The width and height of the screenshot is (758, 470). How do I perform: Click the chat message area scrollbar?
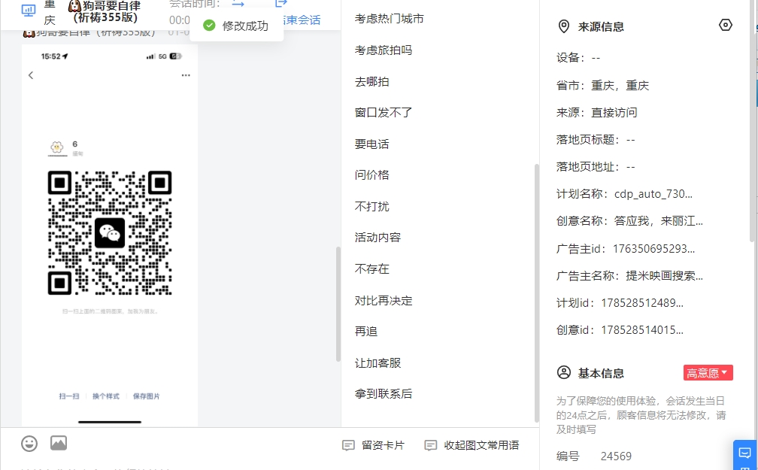pyautogui.click(x=338, y=304)
